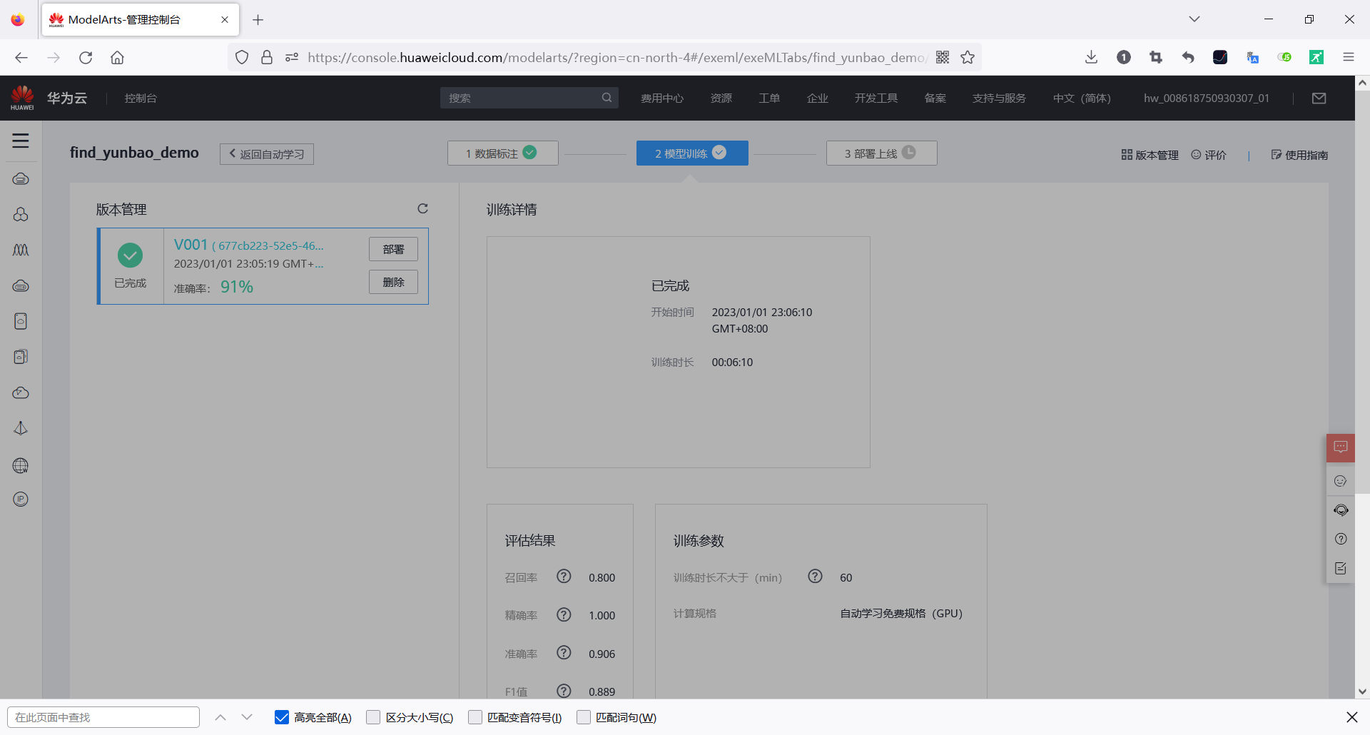Open 备案 in header
Viewport: 1370px width, 735px height.
935,98
